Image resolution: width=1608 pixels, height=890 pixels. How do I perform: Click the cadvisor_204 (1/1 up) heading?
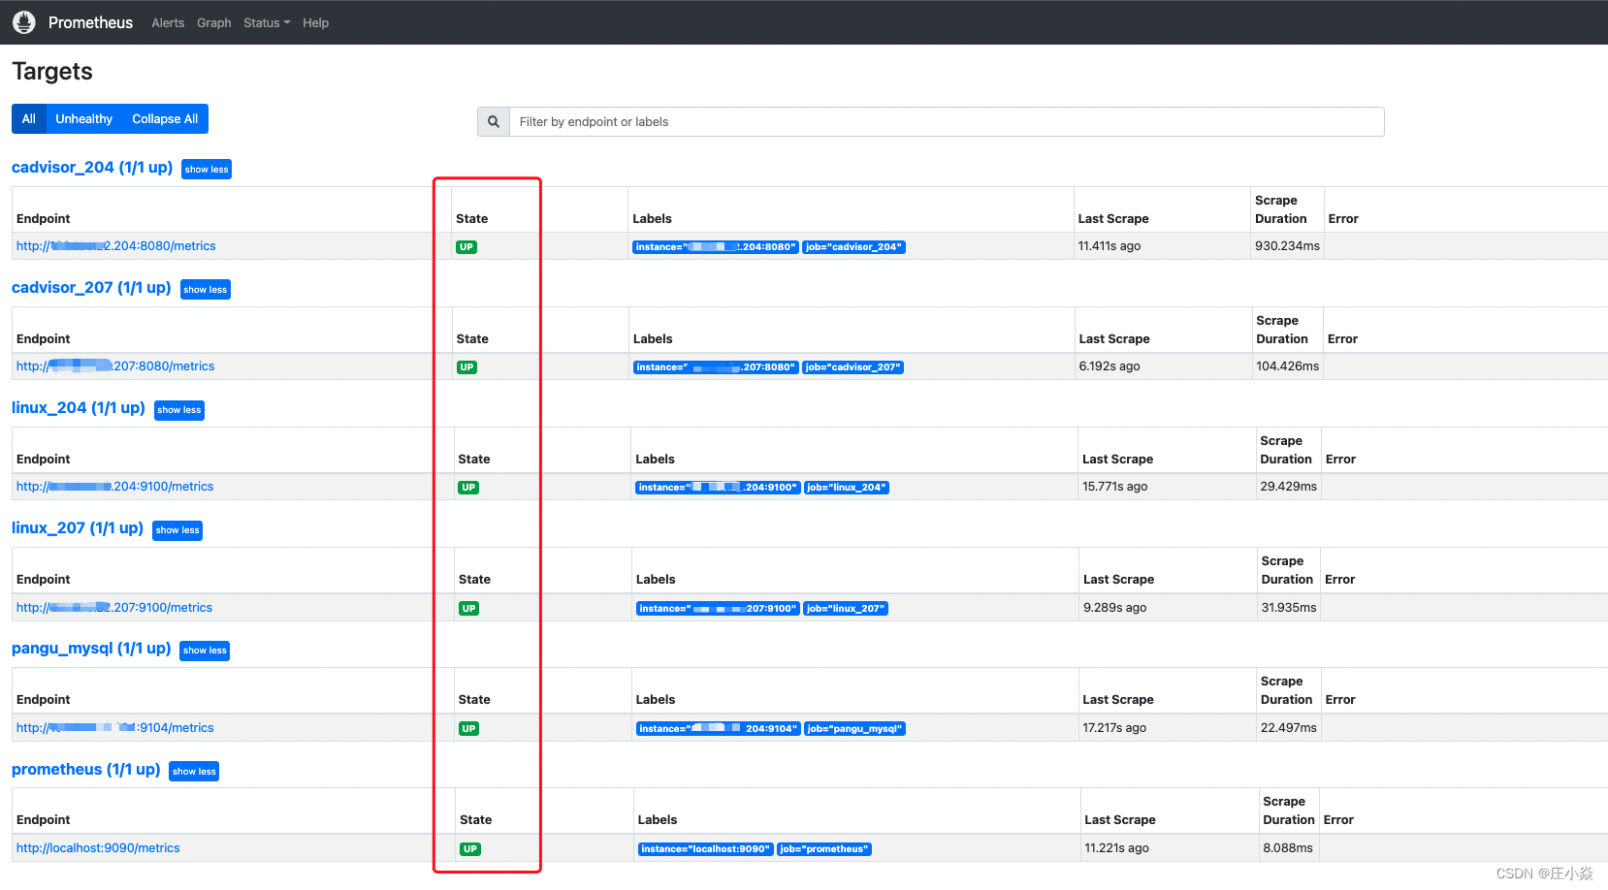click(92, 168)
